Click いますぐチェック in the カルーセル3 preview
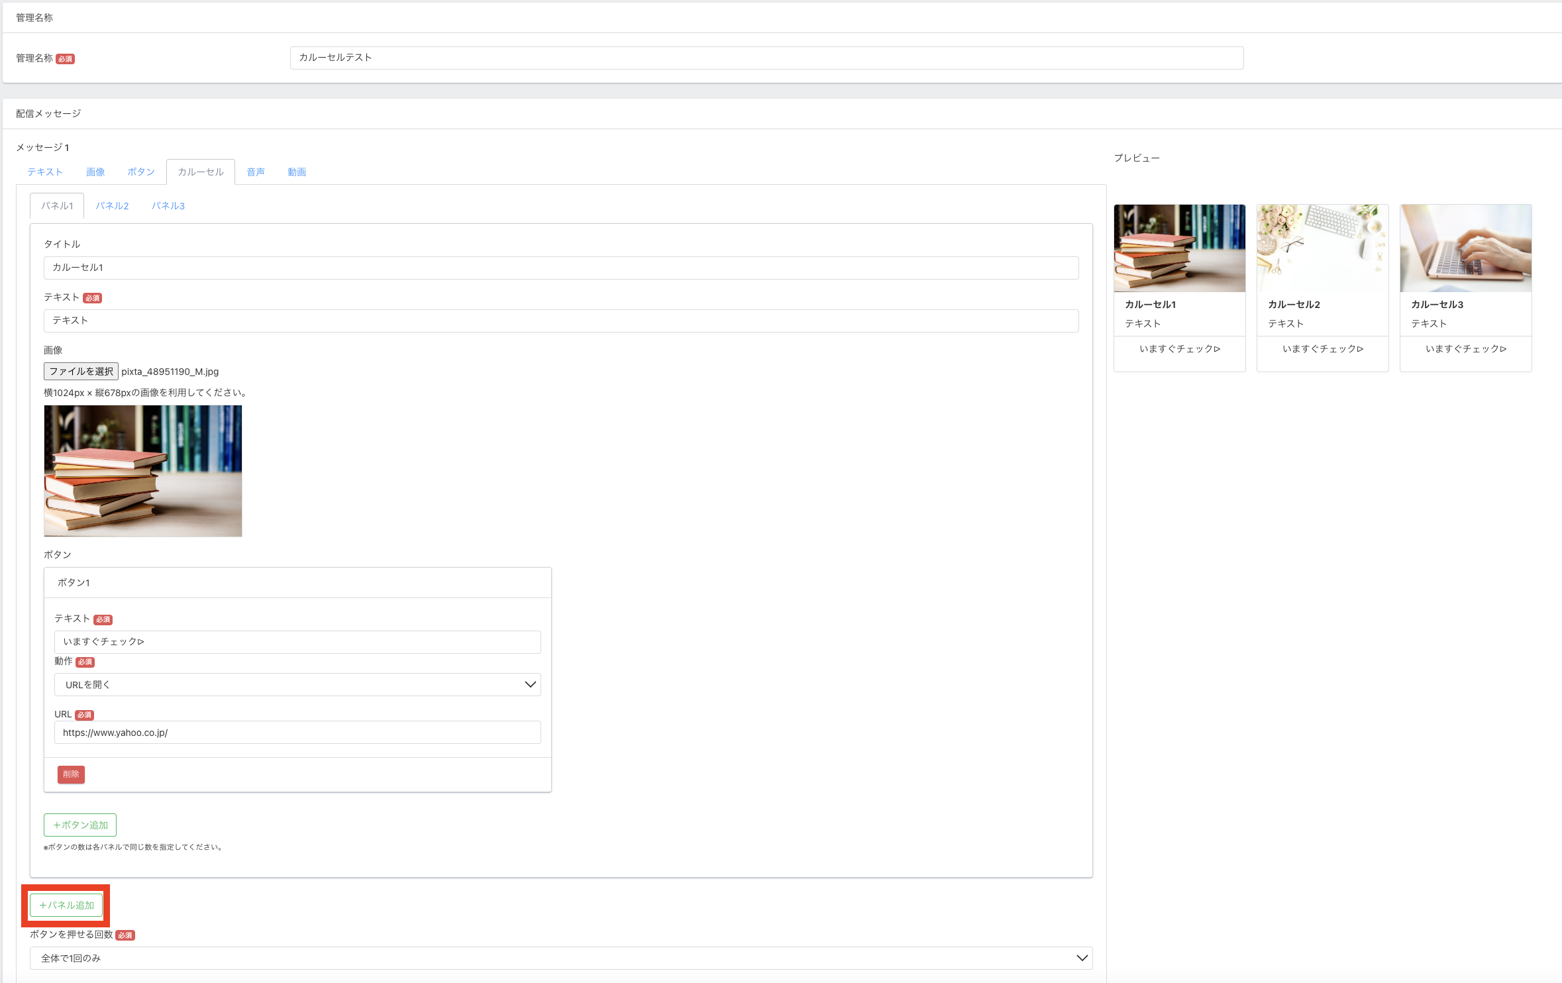Image resolution: width=1562 pixels, height=983 pixels. point(1465,349)
